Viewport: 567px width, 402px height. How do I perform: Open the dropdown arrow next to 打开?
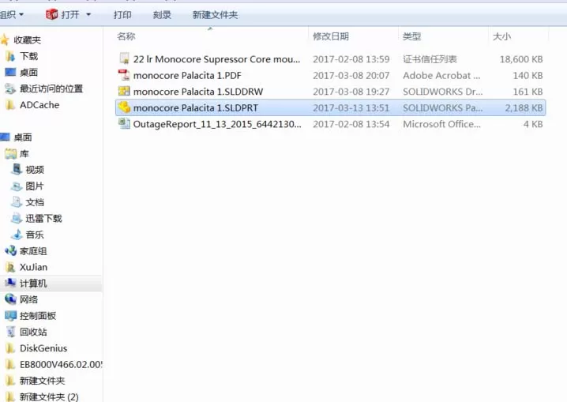pos(88,15)
